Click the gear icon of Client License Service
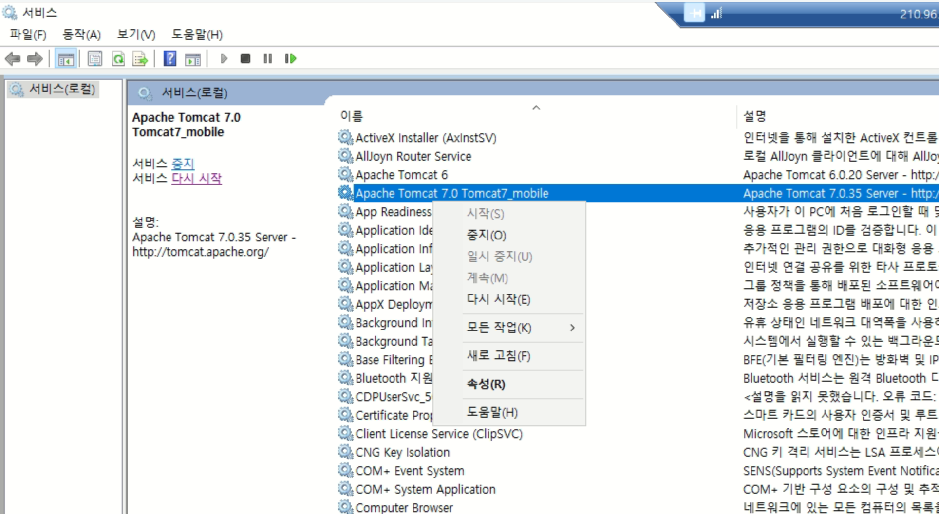The image size is (939, 514). point(345,434)
